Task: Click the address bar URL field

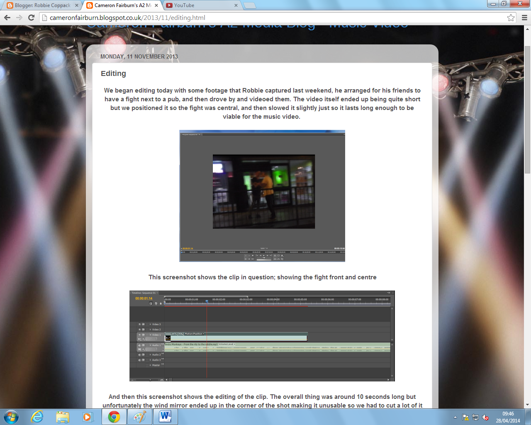Action: [274, 17]
